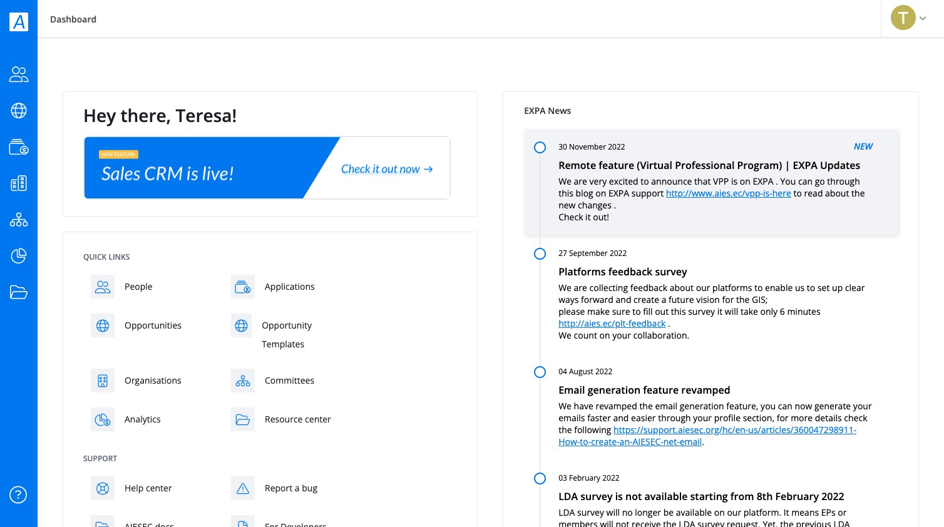The image size is (944, 527).
Task: Click the Help center lifebuoy icon
Action: tap(103, 488)
